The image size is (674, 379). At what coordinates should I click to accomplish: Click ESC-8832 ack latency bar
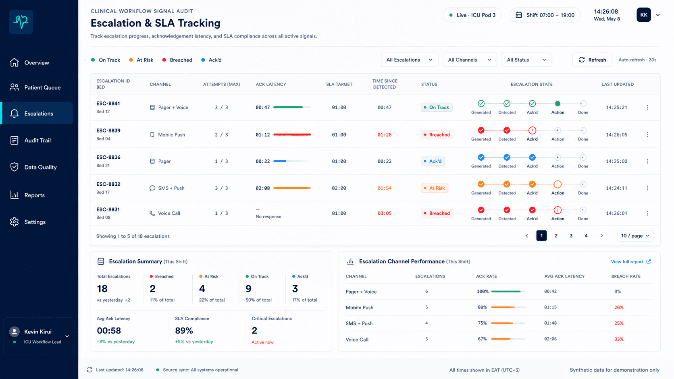coord(292,188)
